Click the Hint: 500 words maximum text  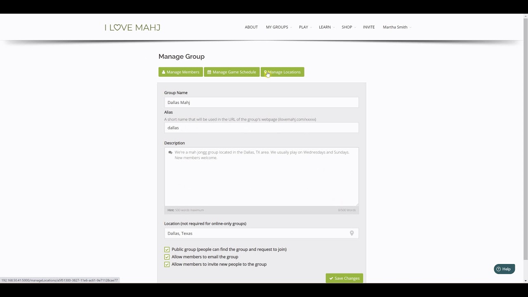tap(186, 210)
